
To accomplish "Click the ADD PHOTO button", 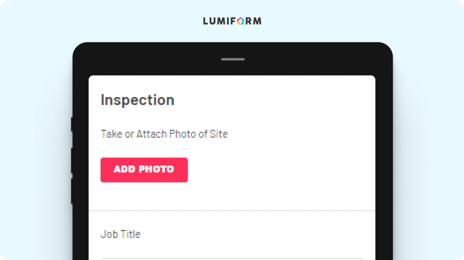I will [144, 170].
